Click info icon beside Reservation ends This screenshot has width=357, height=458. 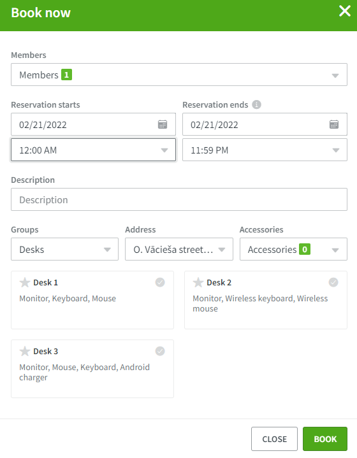pos(256,104)
